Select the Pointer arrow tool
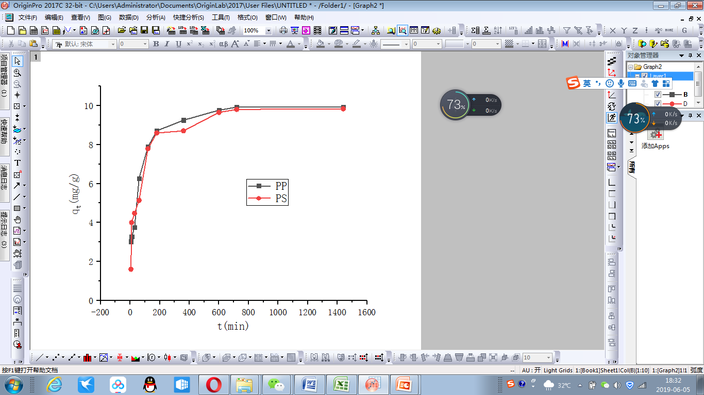 point(18,61)
